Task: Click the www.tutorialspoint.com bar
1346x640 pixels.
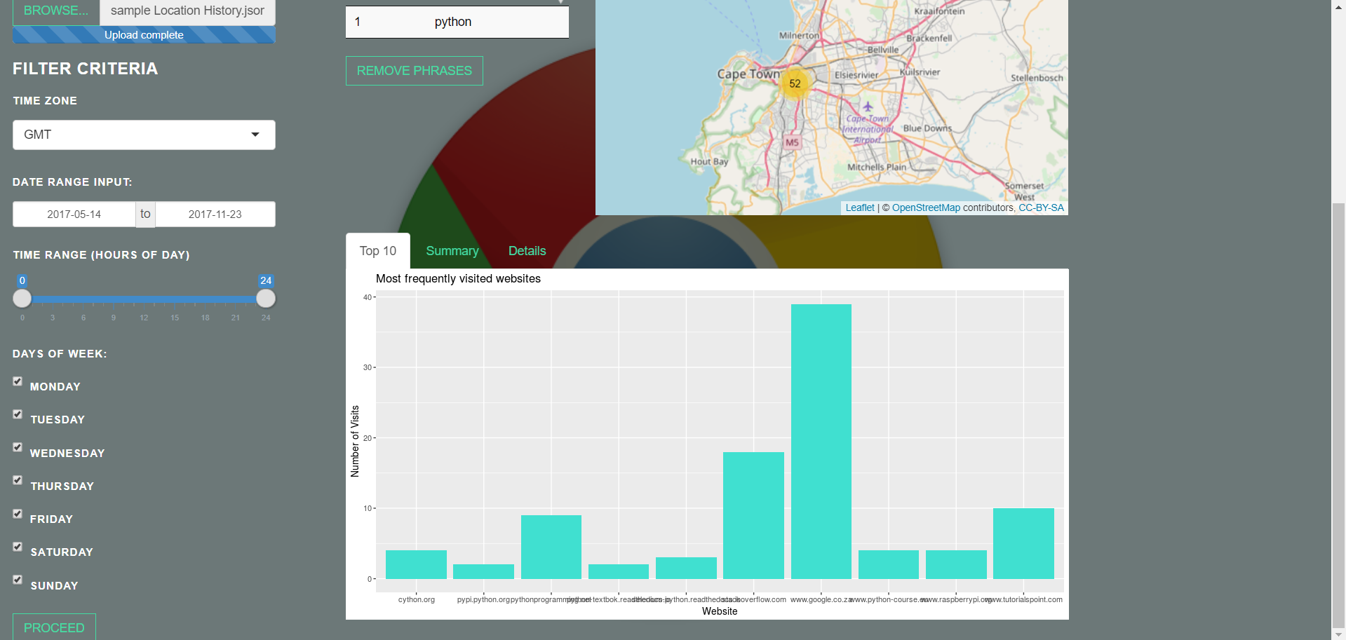Action: (1023, 543)
